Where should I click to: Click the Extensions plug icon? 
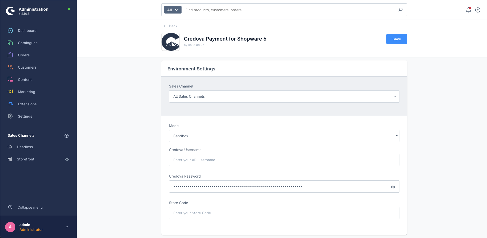pyautogui.click(x=10, y=104)
